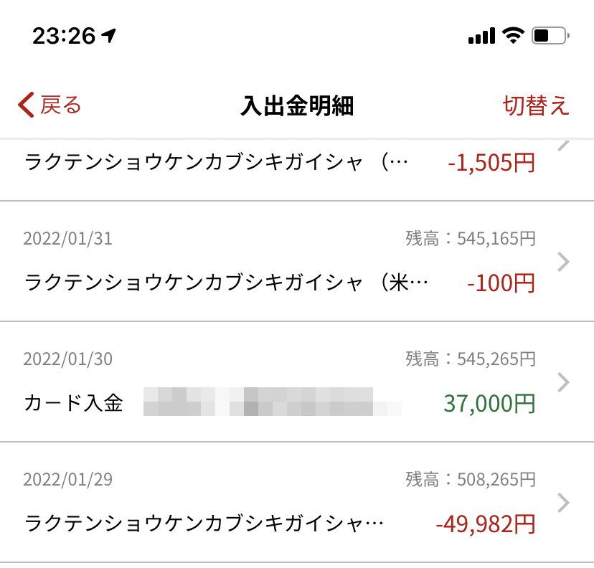Select the カード入金 transaction name
The width and height of the screenshot is (594, 568).
(x=73, y=403)
